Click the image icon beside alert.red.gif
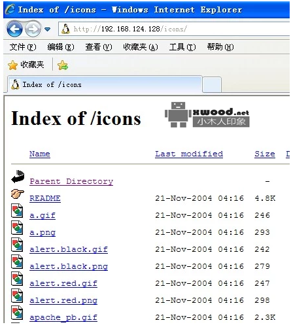 coord(17,279)
